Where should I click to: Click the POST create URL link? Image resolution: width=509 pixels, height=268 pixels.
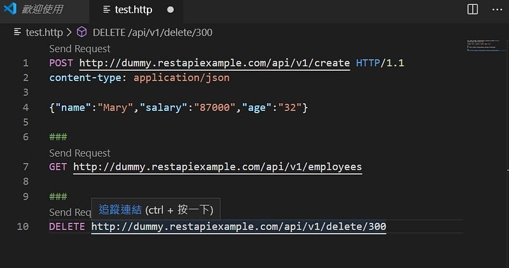coord(214,63)
